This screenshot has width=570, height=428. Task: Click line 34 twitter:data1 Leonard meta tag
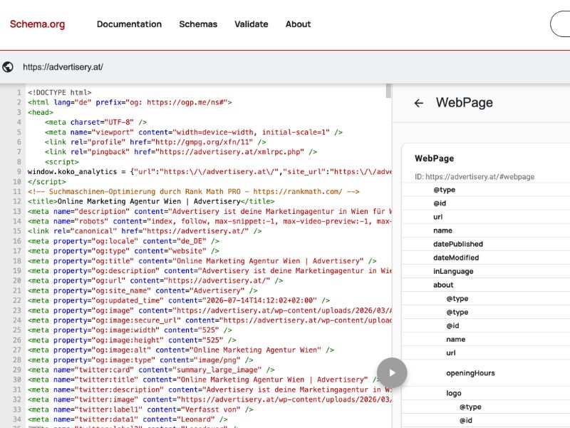[x=128, y=419]
